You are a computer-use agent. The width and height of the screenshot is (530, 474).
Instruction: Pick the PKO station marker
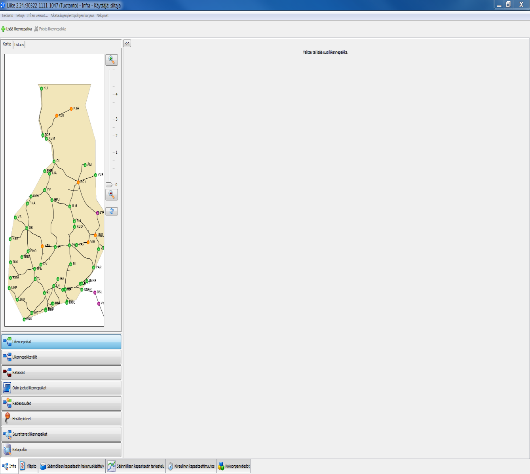coord(28,251)
